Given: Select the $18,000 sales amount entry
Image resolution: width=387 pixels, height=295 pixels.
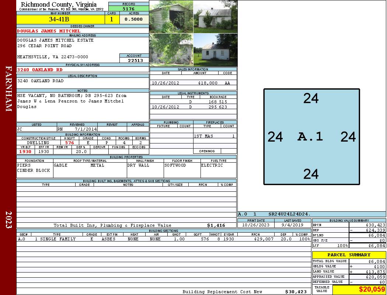Looking at the screenshot, I should pos(208,83).
